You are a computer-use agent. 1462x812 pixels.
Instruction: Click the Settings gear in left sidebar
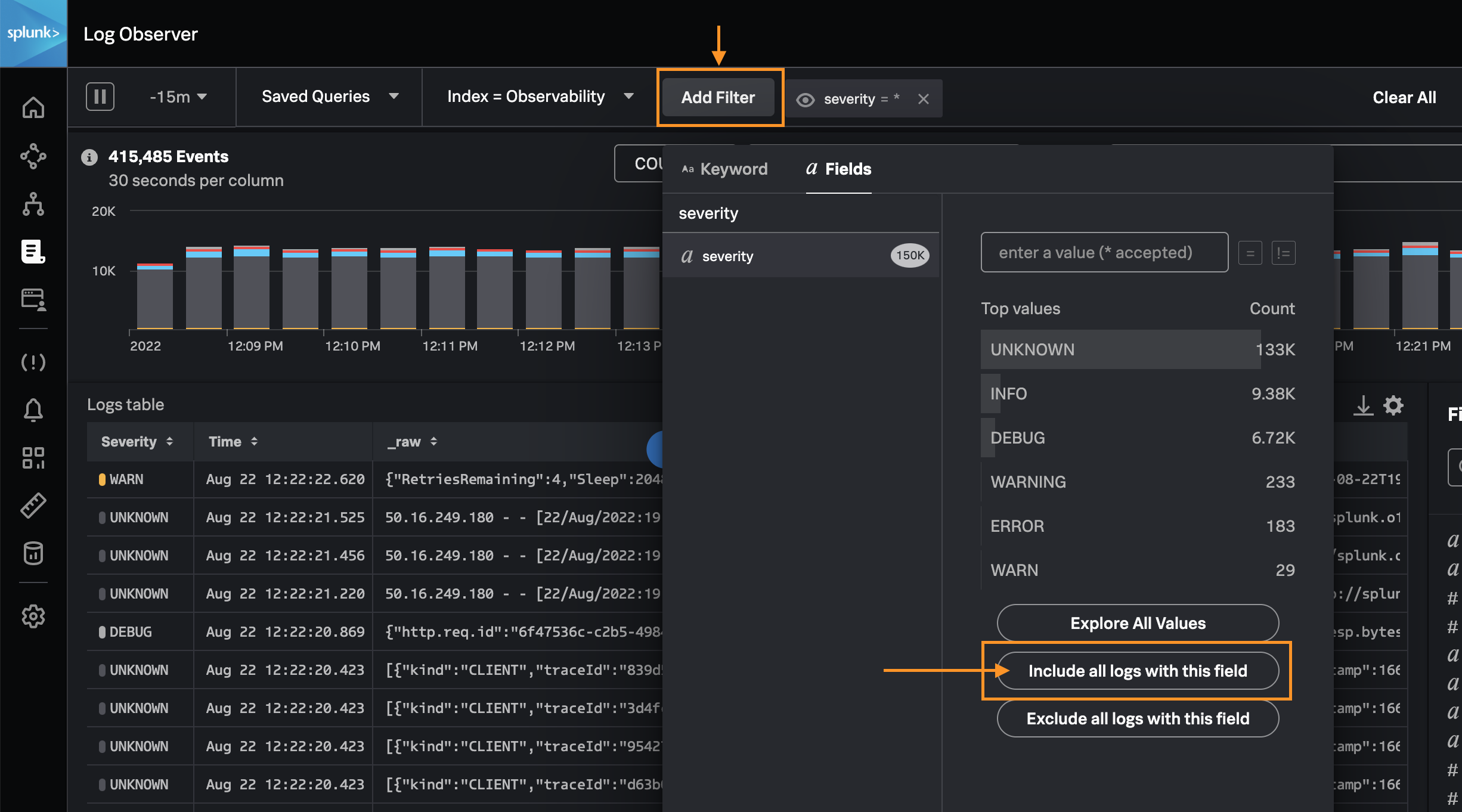[33, 616]
